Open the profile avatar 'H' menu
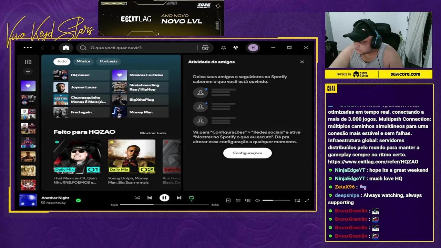 tap(253, 48)
